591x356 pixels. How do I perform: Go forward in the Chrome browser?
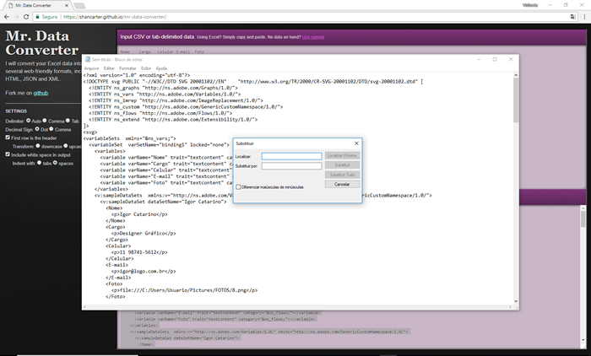16,17
